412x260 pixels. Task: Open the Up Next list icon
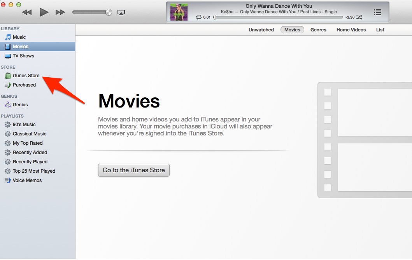pyautogui.click(x=378, y=12)
